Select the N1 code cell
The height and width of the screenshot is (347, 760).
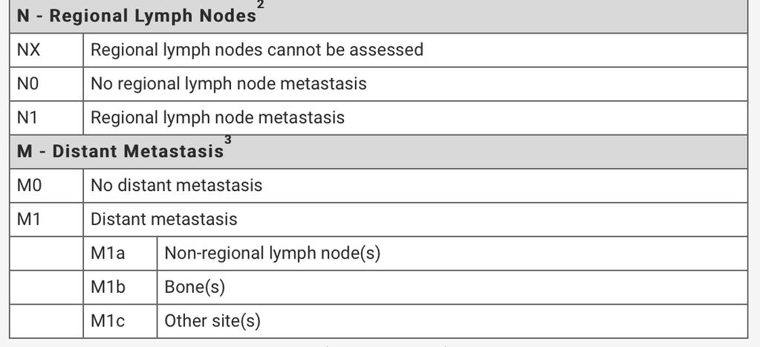pyautogui.click(x=47, y=117)
